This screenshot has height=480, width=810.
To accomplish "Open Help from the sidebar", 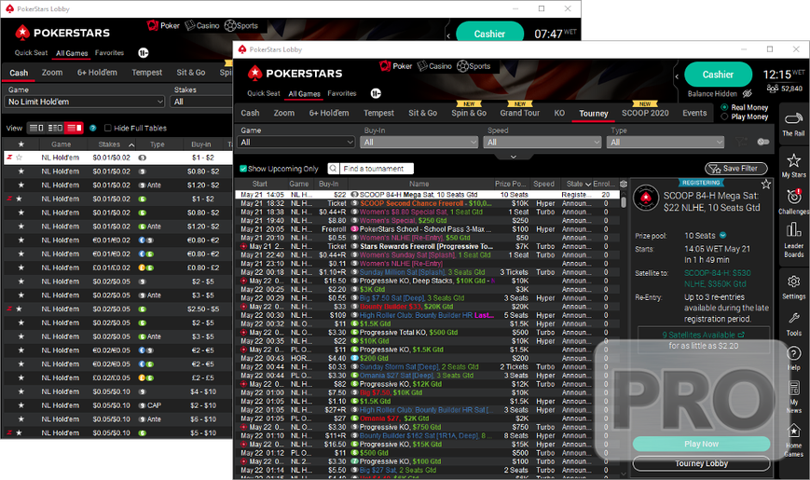I will coord(793,358).
